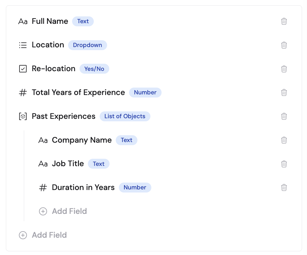Delete the Duration in Years field
Image resolution: width=307 pixels, height=255 pixels.
(284, 187)
